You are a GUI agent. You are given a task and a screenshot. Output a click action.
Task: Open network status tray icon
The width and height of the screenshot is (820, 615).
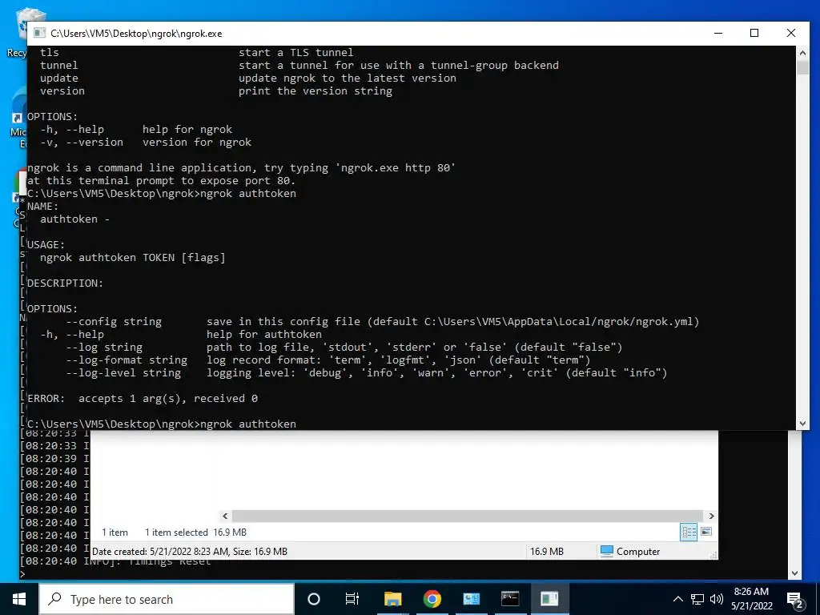click(x=697, y=599)
